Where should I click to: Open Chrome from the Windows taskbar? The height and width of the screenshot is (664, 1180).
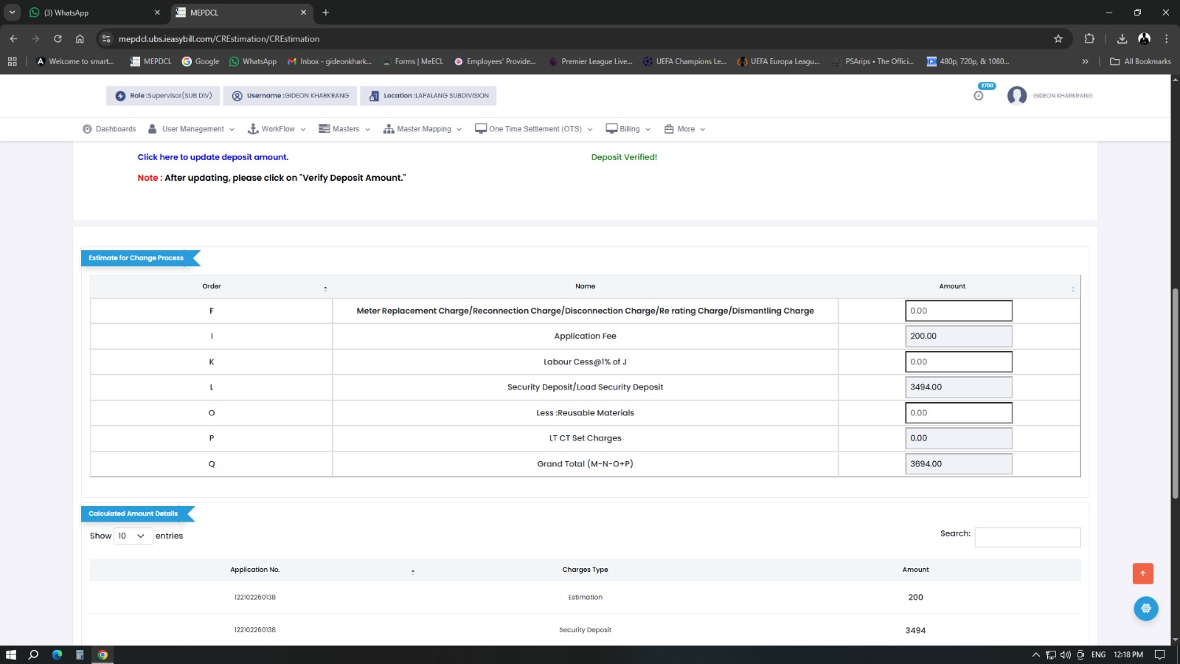tap(103, 654)
